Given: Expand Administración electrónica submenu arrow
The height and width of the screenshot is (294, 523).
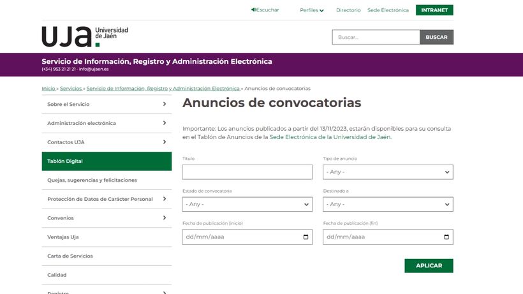Looking at the screenshot, I should coord(164,123).
